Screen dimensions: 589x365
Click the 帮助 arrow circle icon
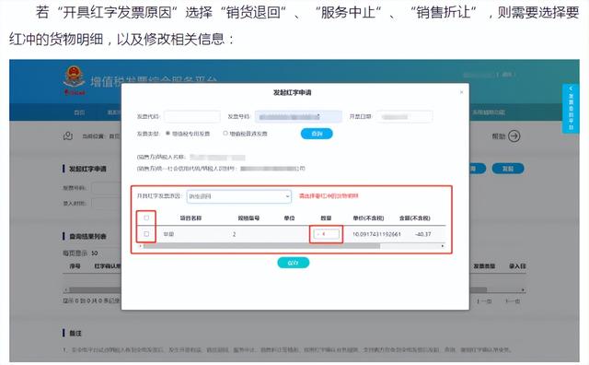pos(514,136)
